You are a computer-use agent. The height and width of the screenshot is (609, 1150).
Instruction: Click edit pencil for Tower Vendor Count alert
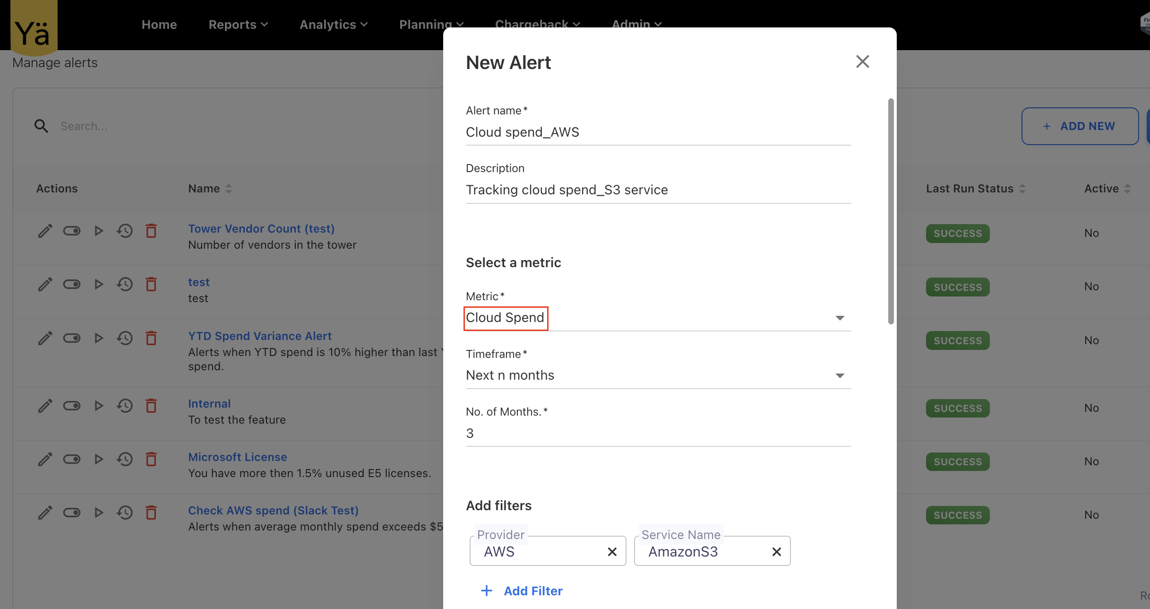click(x=45, y=231)
